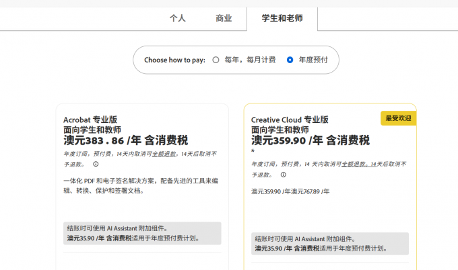Open the 全额退款 link in the Acrobat card
Screen dimensions: 458x270
point(164,154)
